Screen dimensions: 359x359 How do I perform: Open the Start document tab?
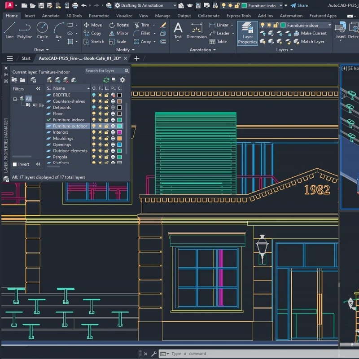pyautogui.click(x=26, y=58)
